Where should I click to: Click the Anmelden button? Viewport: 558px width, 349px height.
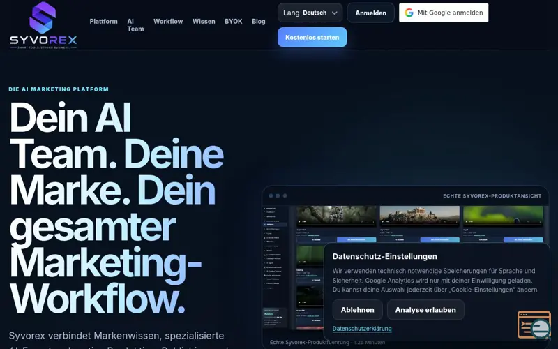coord(370,13)
